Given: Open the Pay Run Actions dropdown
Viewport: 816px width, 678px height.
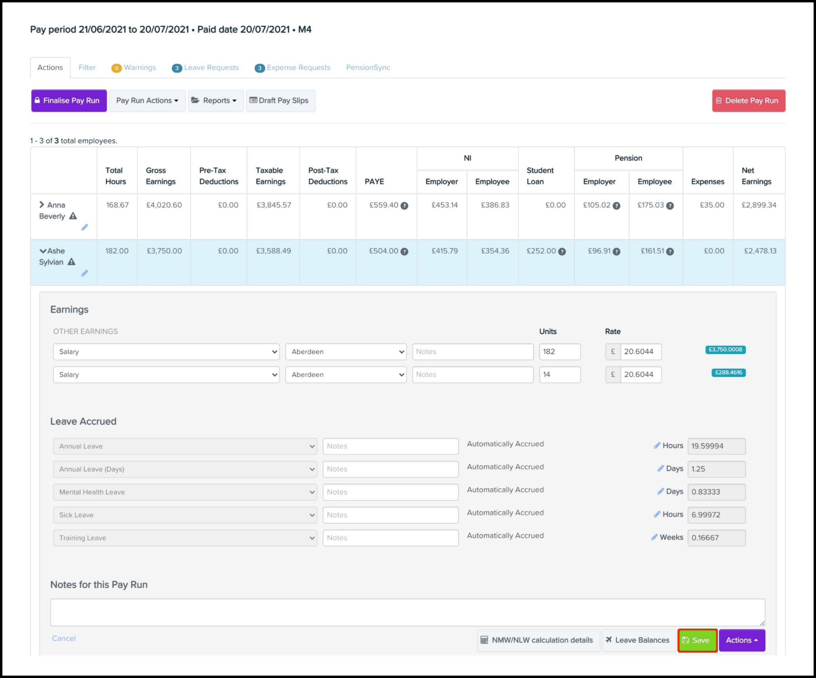Looking at the screenshot, I should click(x=147, y=100).
